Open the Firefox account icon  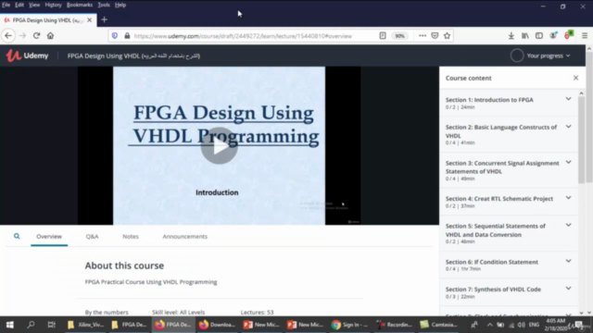553,36
